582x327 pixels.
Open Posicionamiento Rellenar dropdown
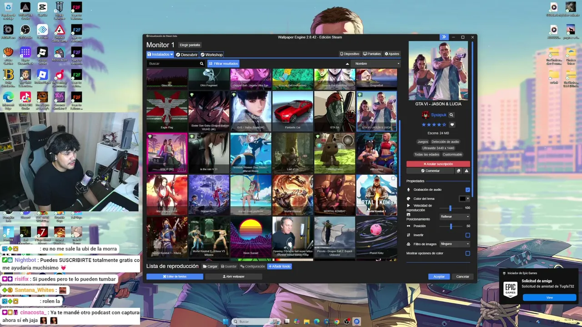tap(455, 217)
